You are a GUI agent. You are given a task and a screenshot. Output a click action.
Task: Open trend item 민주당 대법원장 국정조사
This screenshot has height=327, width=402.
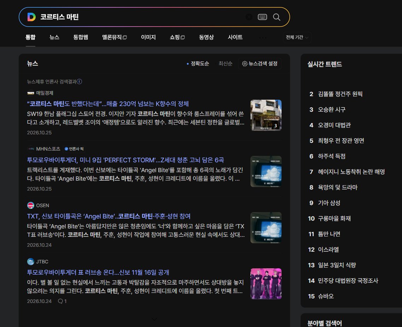[x=348, y=281]
